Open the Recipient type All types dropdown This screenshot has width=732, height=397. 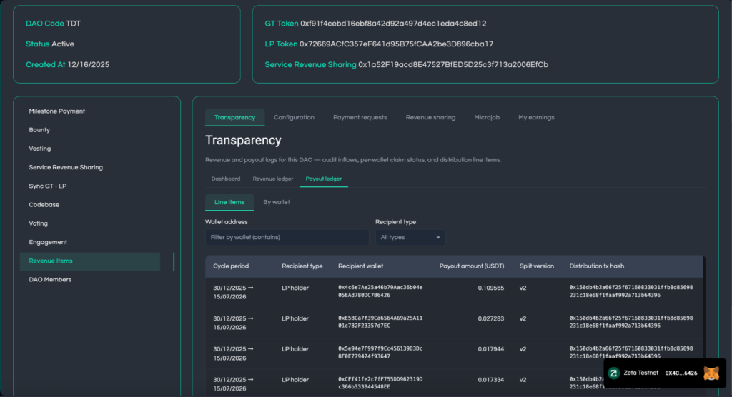410,238
